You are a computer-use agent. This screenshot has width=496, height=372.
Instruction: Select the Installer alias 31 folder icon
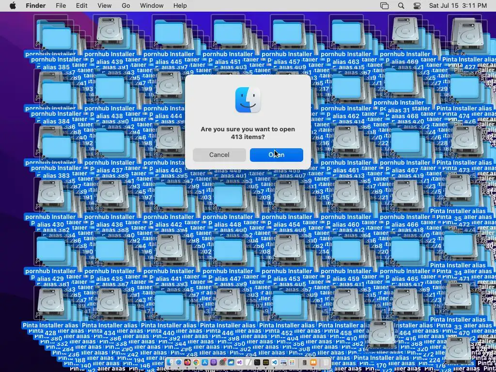[399, 82]
